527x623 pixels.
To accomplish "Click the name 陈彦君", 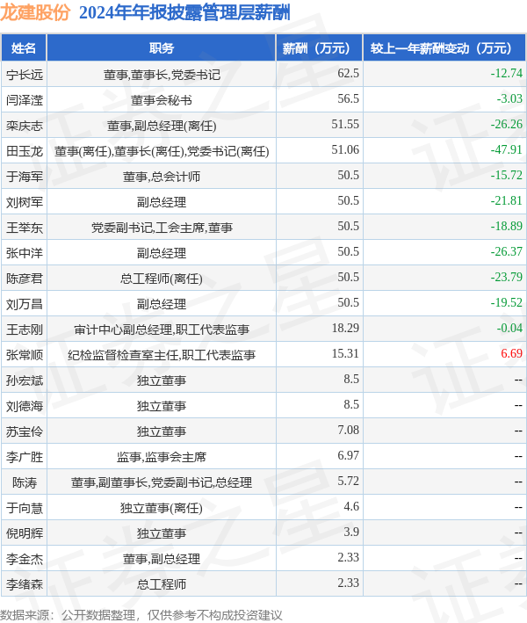I will (25, 279).
